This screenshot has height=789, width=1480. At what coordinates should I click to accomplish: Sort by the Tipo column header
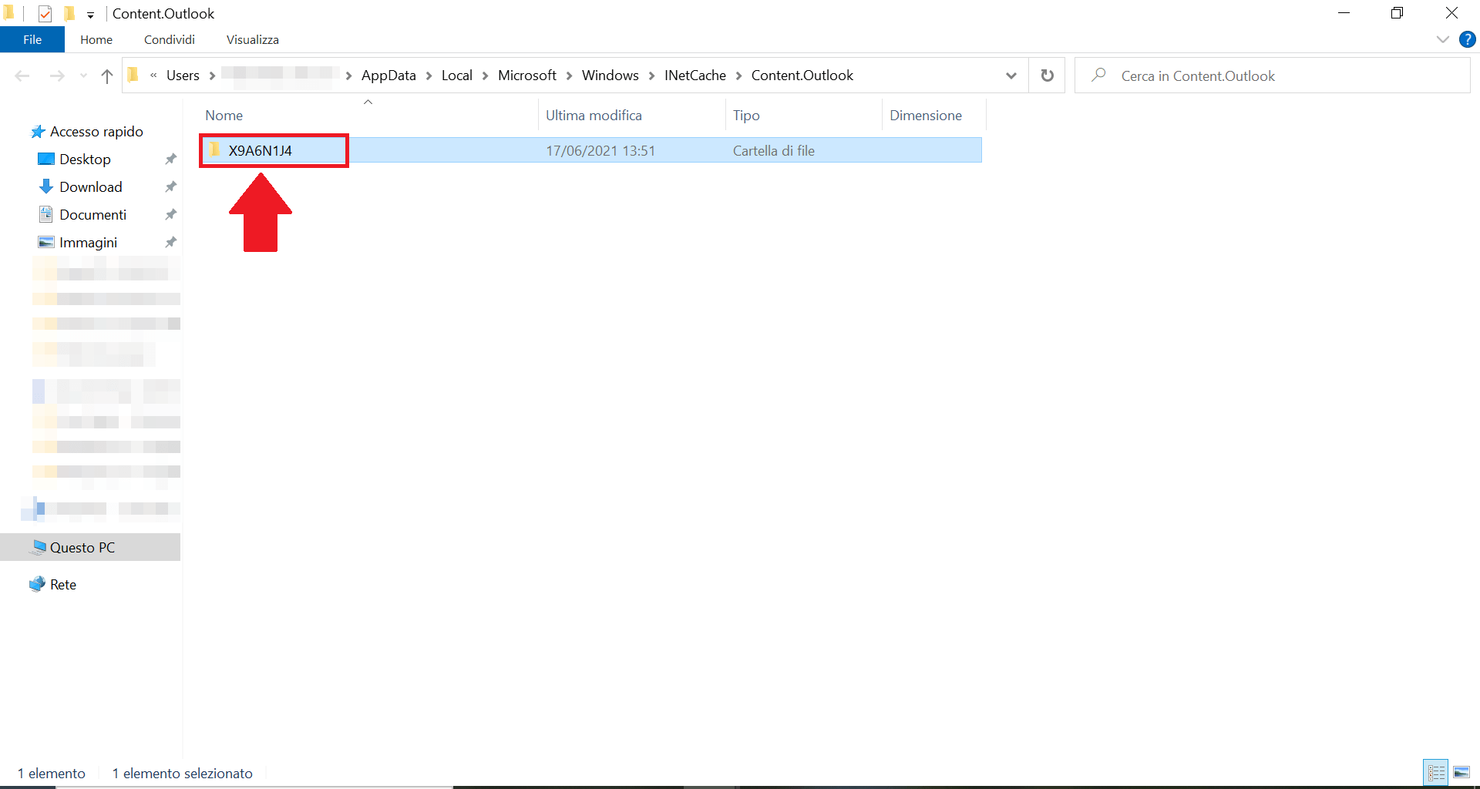pyautogui.click(x=746, y=116)
